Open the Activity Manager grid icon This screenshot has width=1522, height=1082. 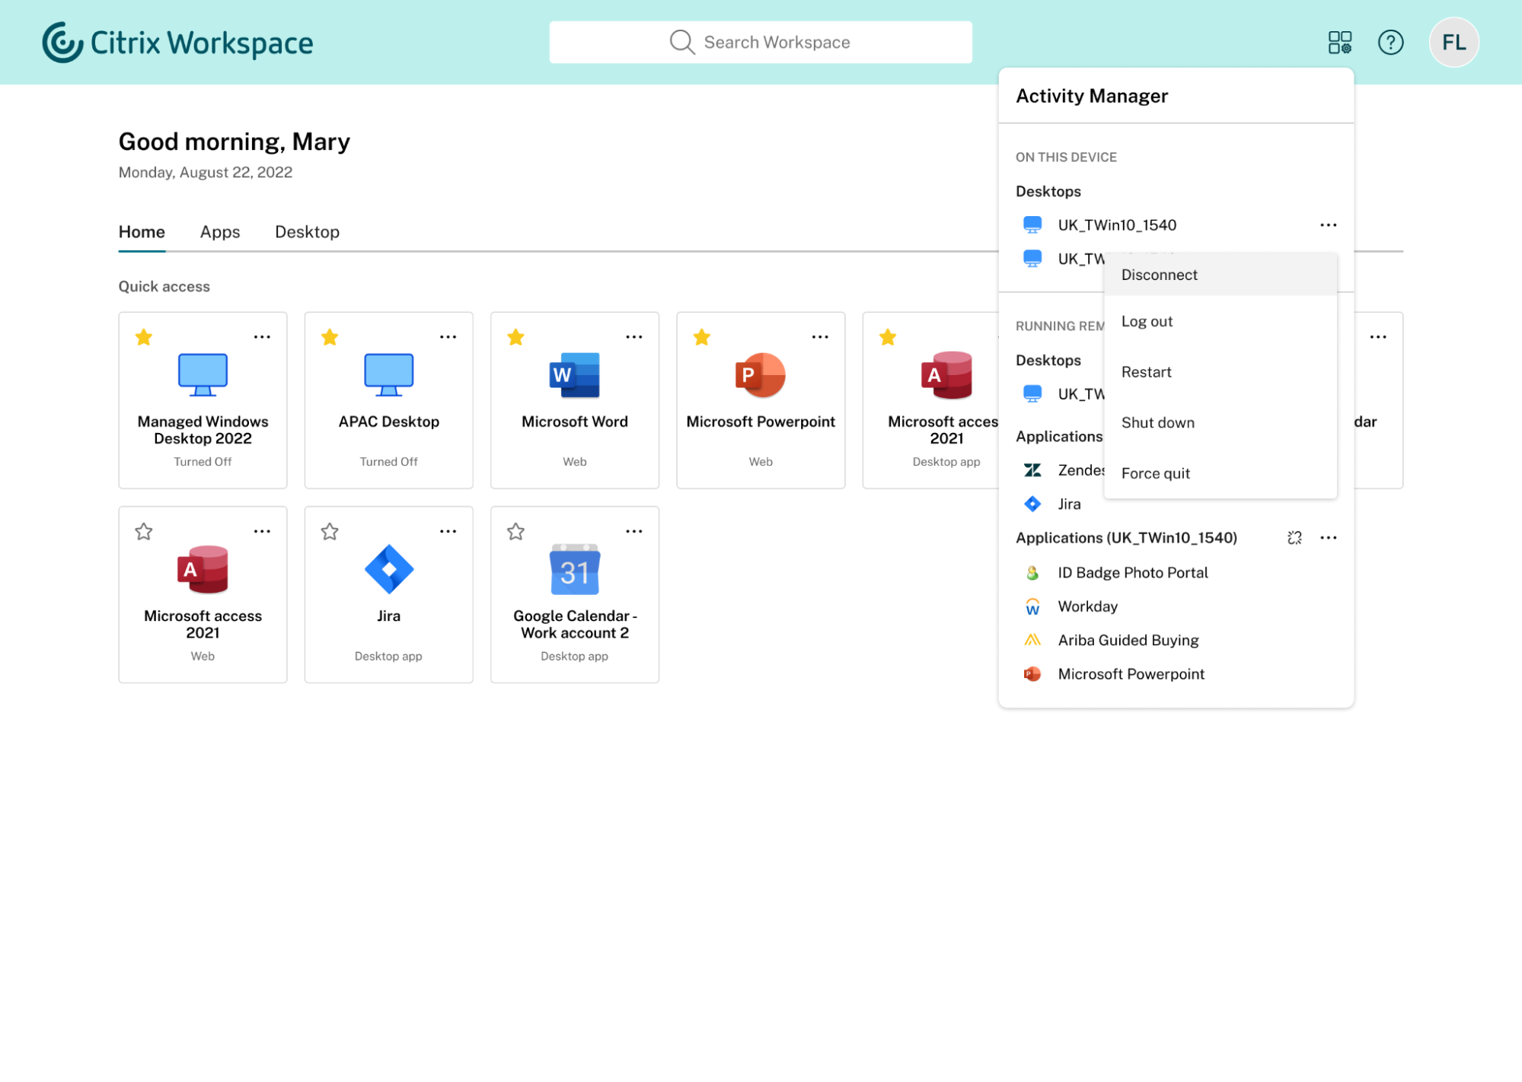(1339, 43)
